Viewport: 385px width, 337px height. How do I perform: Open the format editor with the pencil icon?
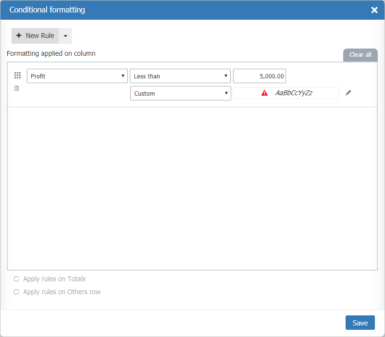[x=348, y=93]
